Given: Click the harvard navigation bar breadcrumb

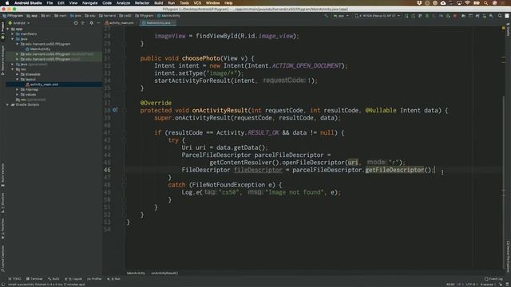Looking at the screenshot, I should point(107,16).
